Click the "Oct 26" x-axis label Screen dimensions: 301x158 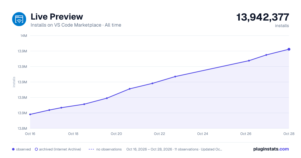click(246, 134)
